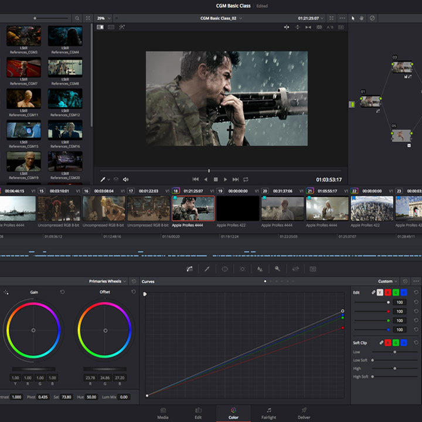422x422 pixels.
Task: Pick white point with Gain crosshair icon
Action: (x=6, y=292)
